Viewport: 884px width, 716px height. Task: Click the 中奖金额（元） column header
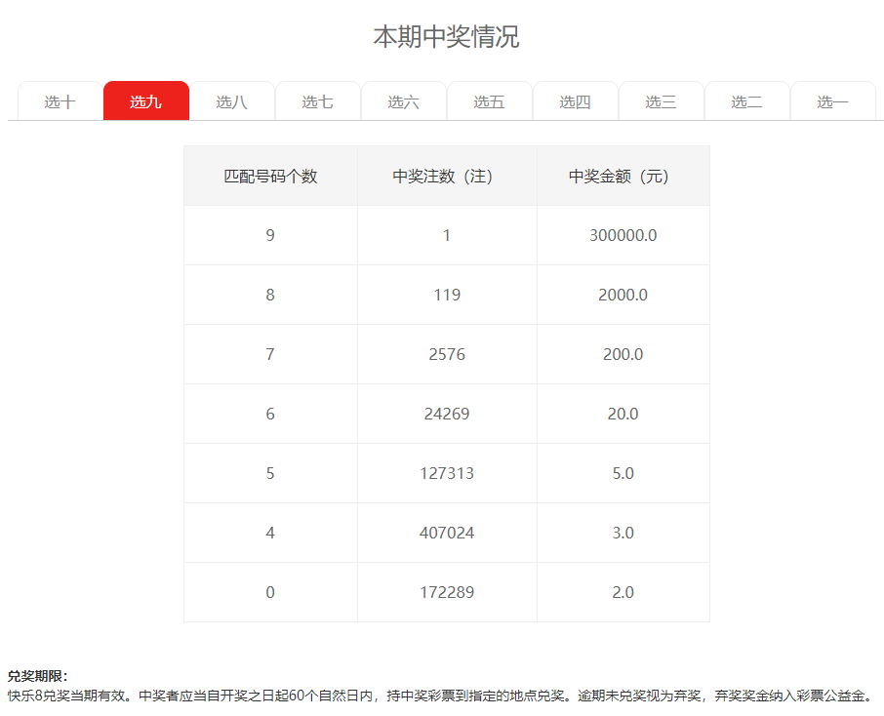[x=623, y=177]
